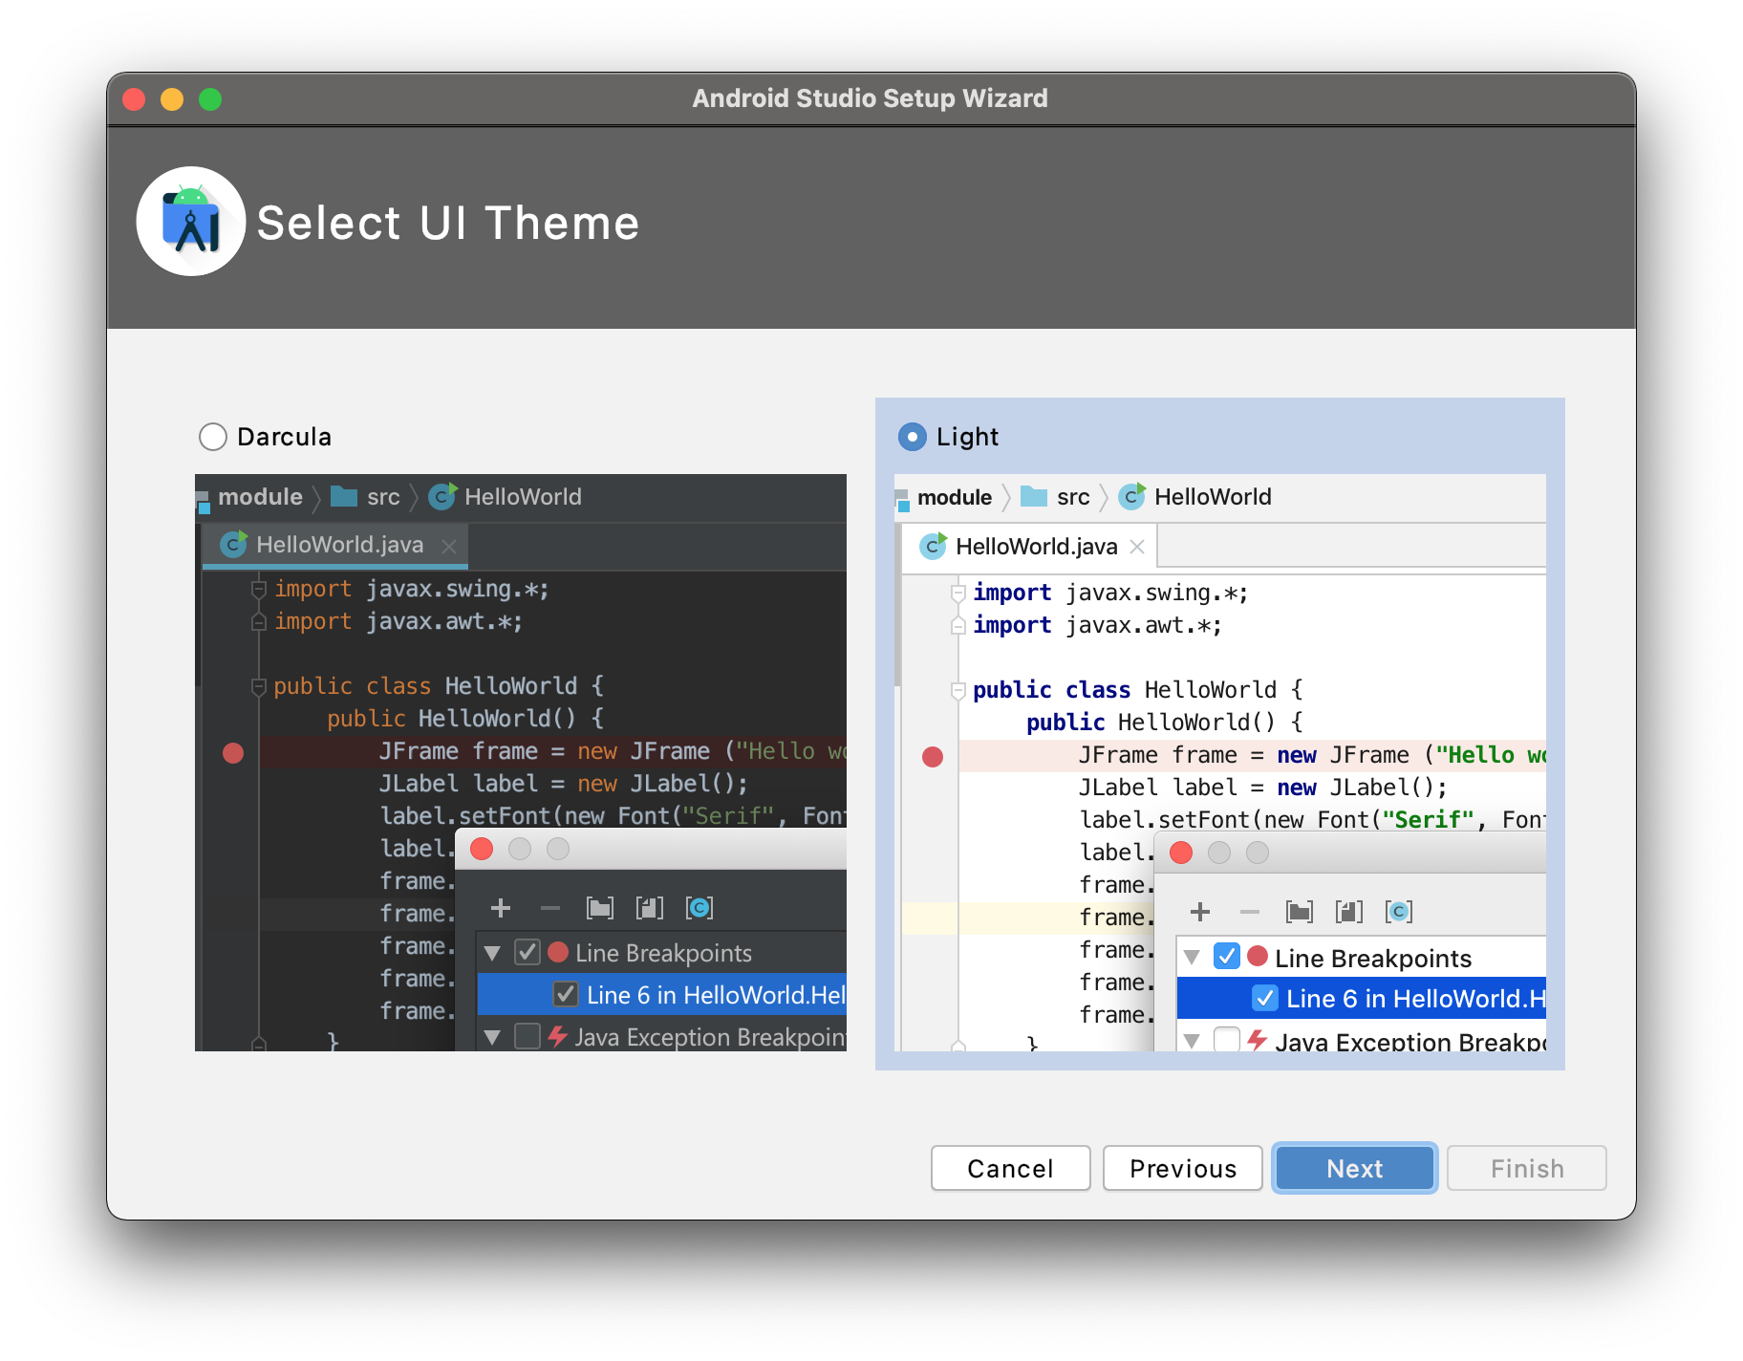Click the group-by-package icon in the Darcula preview
The image size is (1743, 1361).
[x=600, y=908]
